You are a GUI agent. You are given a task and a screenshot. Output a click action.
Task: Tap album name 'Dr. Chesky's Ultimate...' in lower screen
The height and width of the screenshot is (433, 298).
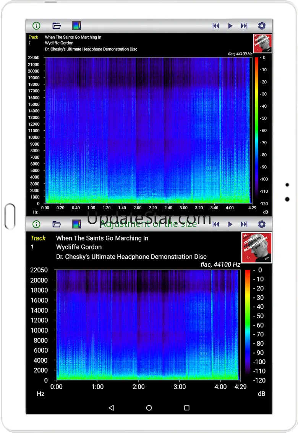(131, 256)
